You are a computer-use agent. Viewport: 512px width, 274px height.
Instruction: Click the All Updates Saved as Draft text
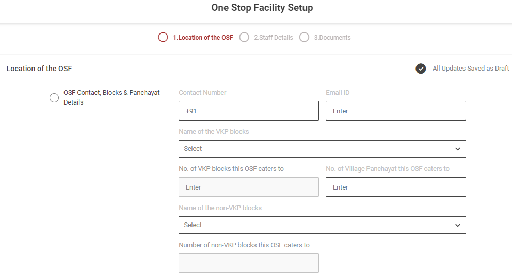471,68
